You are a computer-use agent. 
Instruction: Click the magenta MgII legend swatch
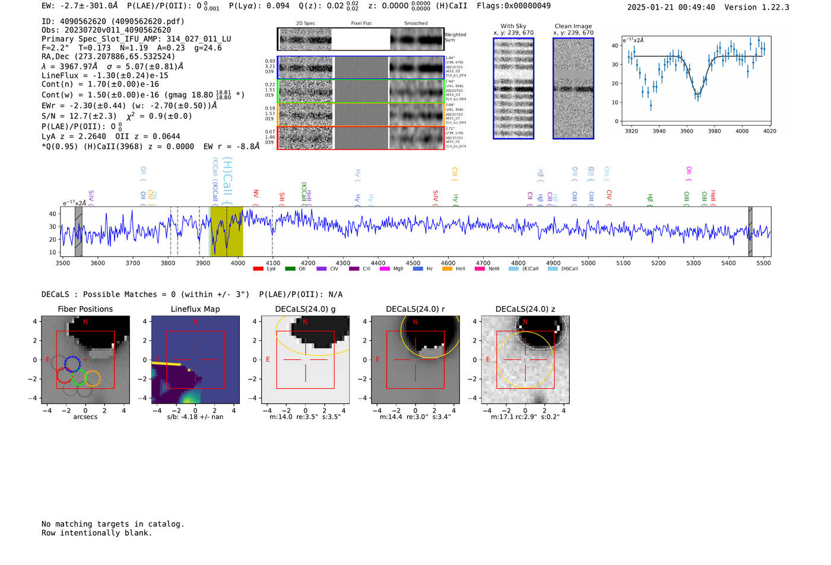pos(385,269)
